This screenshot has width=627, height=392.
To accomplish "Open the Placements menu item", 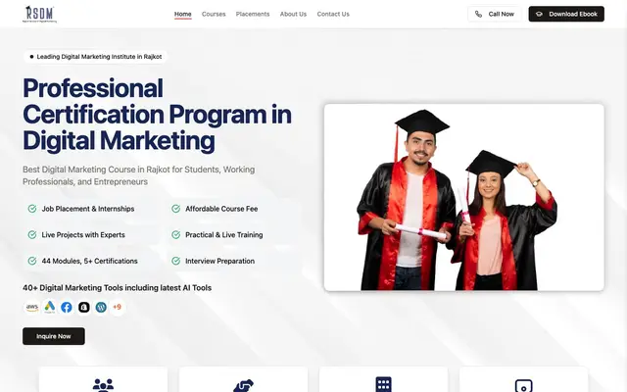I will (253, 14).
